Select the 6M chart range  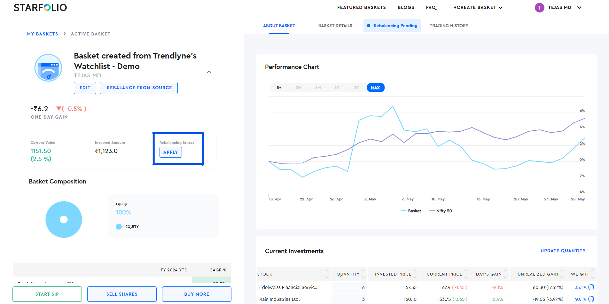tap(318, 88)
